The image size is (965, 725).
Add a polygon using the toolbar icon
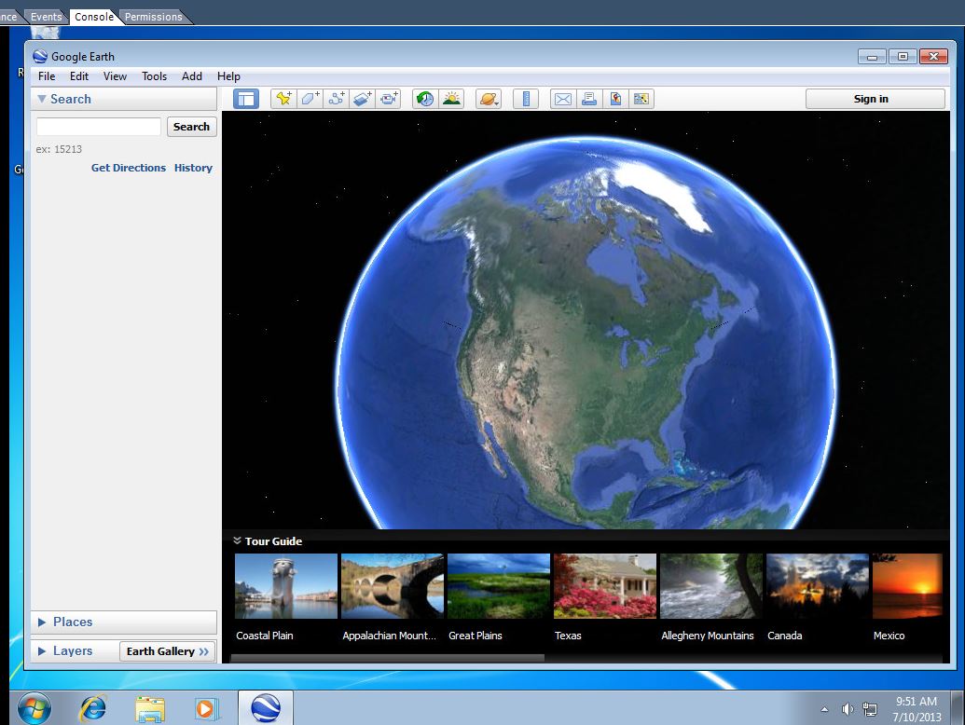pyautogui.click(x=310, y=99)
